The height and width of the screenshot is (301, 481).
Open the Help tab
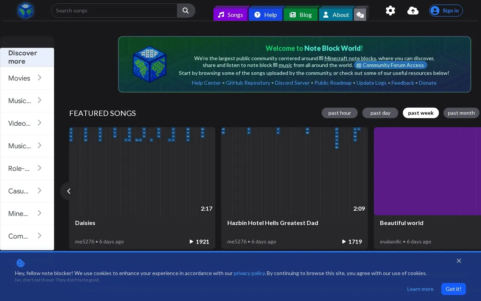[x=266, y=15]
